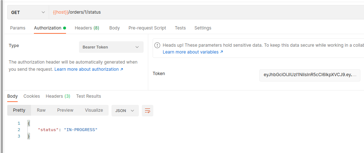This screenshot has width=364, height=153.
Task: Open the GET method dropdown
Action: (x=28, y=12)
